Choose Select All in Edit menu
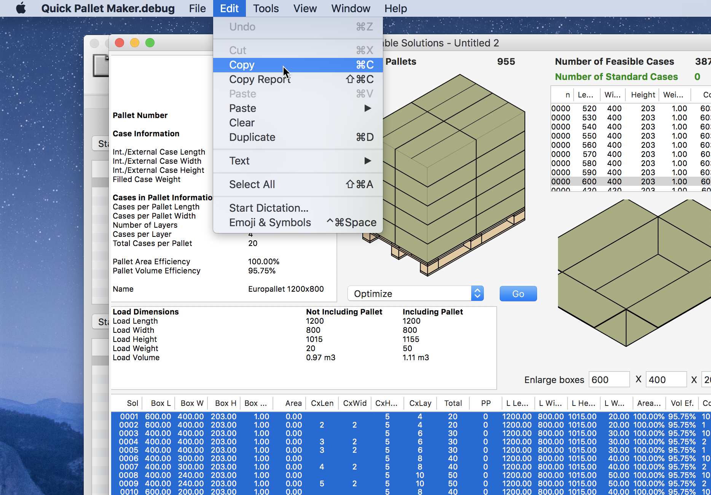 click(298, 184)
